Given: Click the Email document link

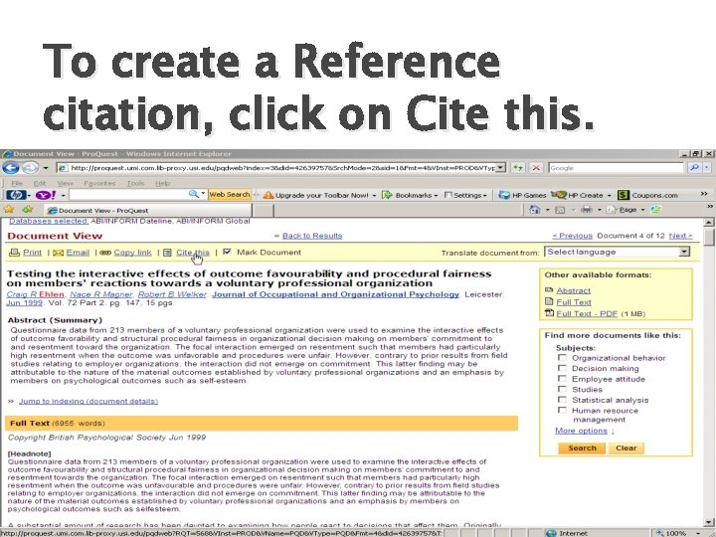Looking at the screenshot, I should point(78,253).
